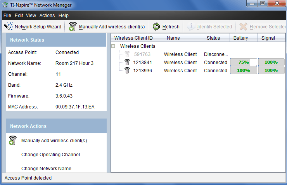Click the Manually Add wireless client toolbar icon
Image resolution: width=287 pixels, height=185 pixels.
(73, 27)
